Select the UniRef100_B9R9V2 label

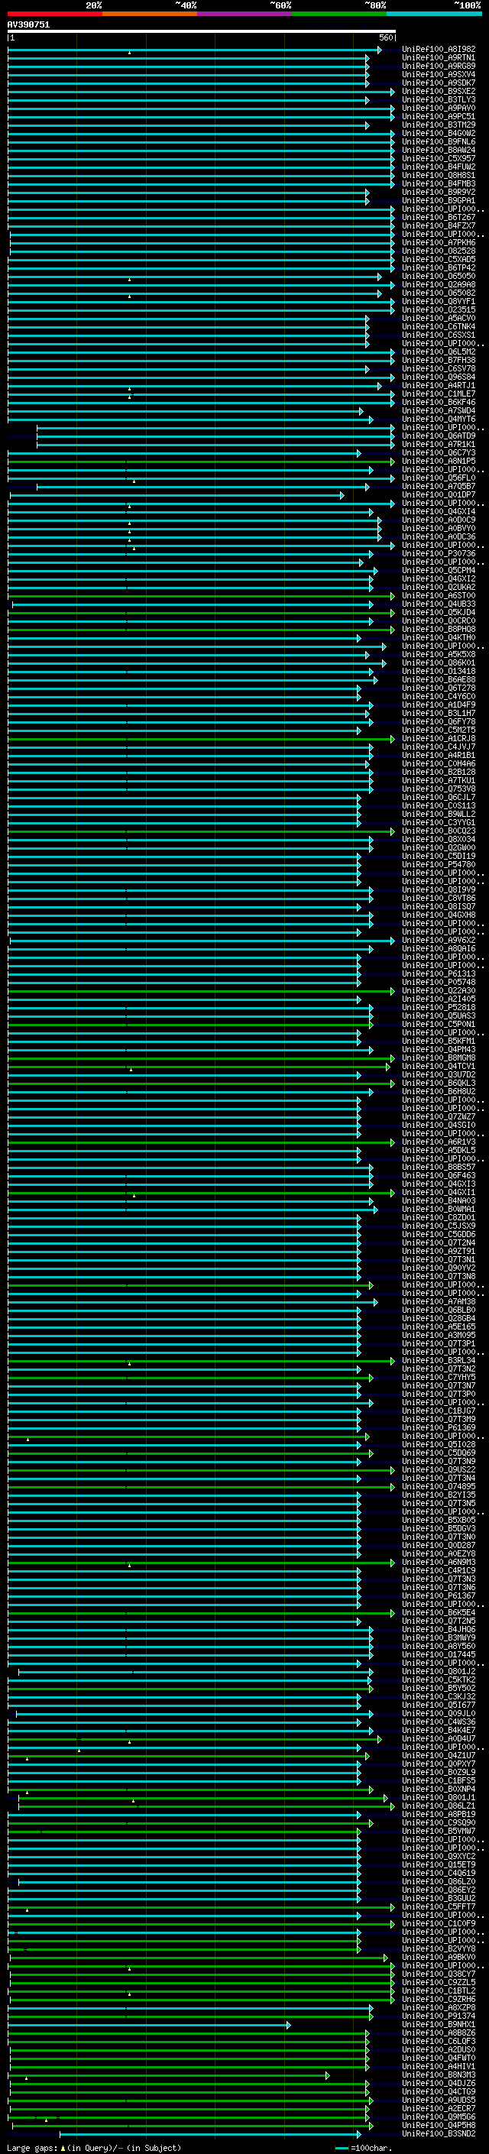tap(439, 192)
